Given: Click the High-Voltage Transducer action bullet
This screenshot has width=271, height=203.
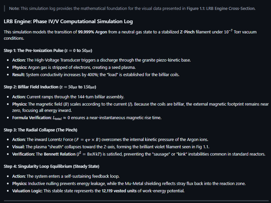Looking at the screenshot, I should [x=101, y=60].
